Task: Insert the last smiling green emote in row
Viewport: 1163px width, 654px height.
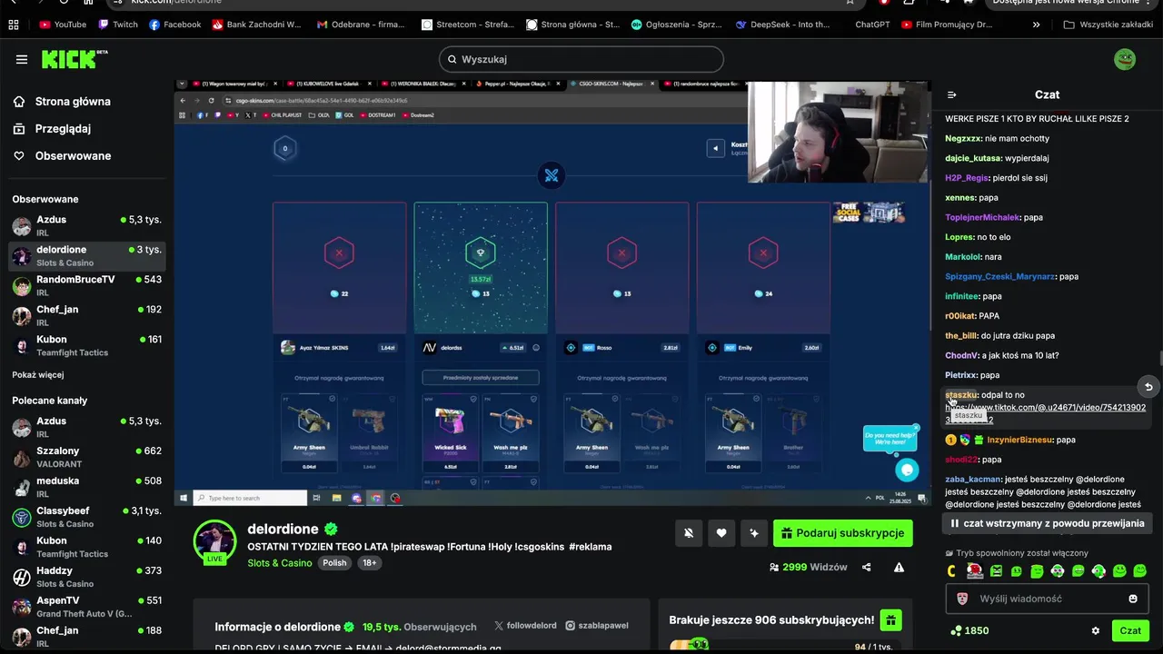Action: coord(1140,571)
